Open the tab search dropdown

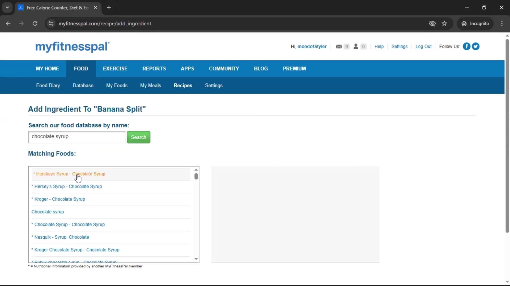(7, 8)
